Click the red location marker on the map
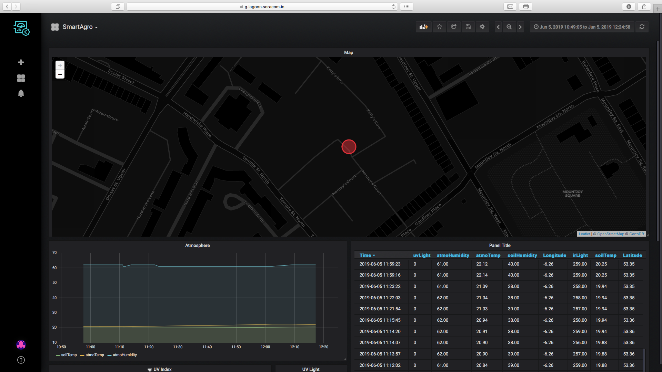 (349, 147)
